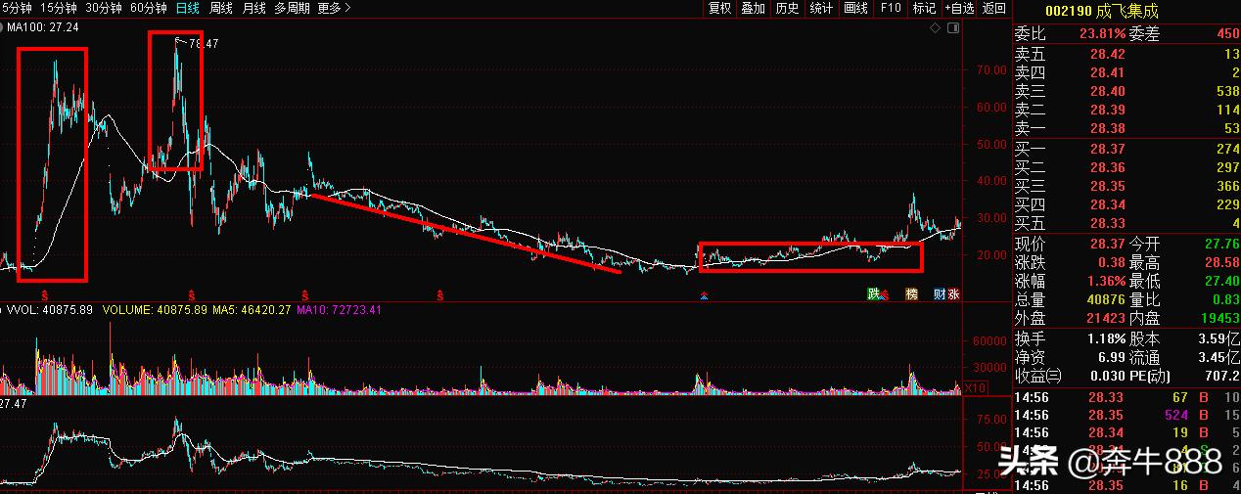Open F10 company information
1241x494 pixels.
coord(891,8)
